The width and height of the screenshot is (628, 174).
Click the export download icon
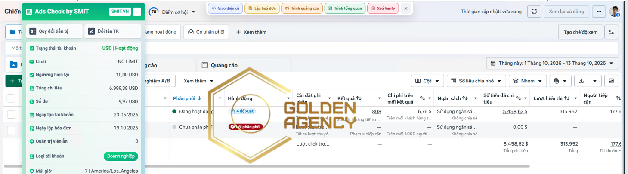click(x=581, y=81)
